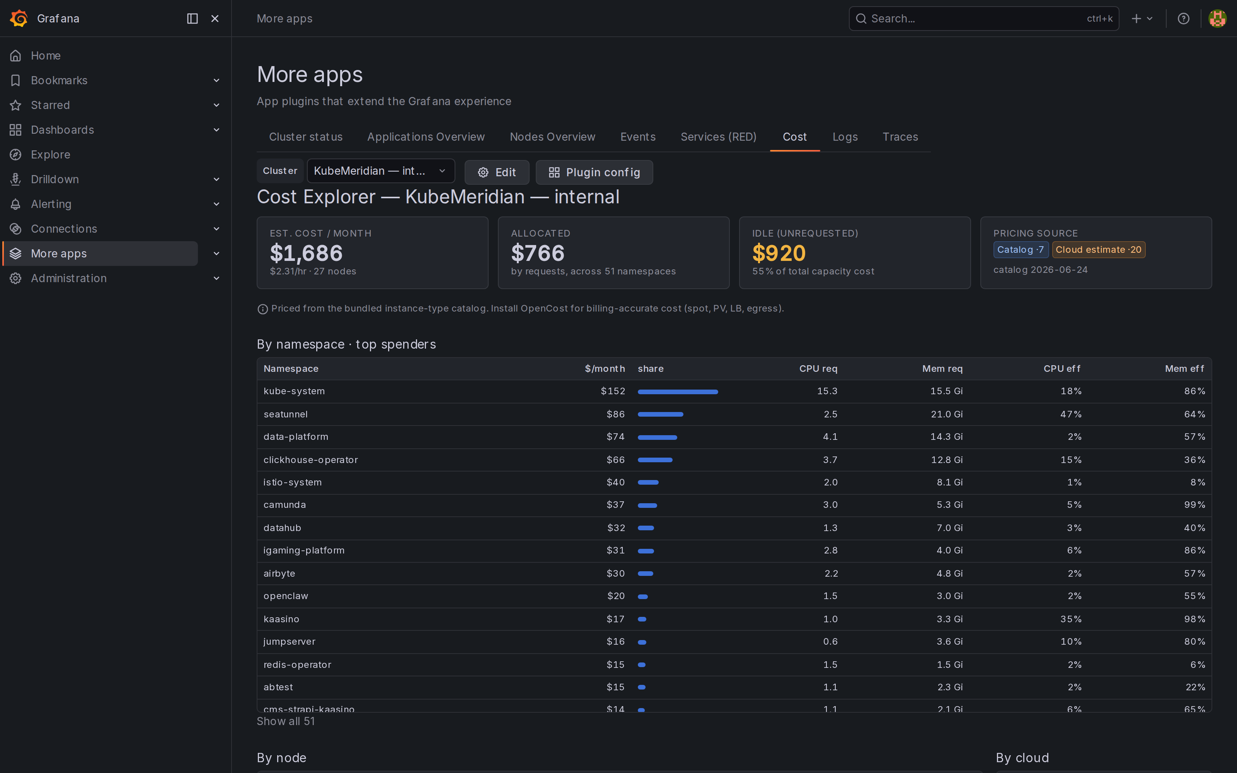The image size is (1237, 773).
Task: Expand the More apps section chevron
Action: [x=216, y=254]
